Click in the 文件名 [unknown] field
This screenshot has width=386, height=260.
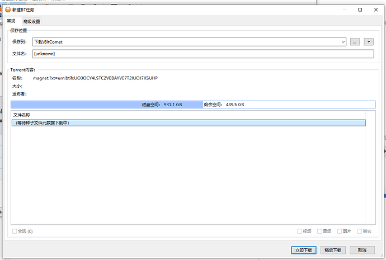203,54
